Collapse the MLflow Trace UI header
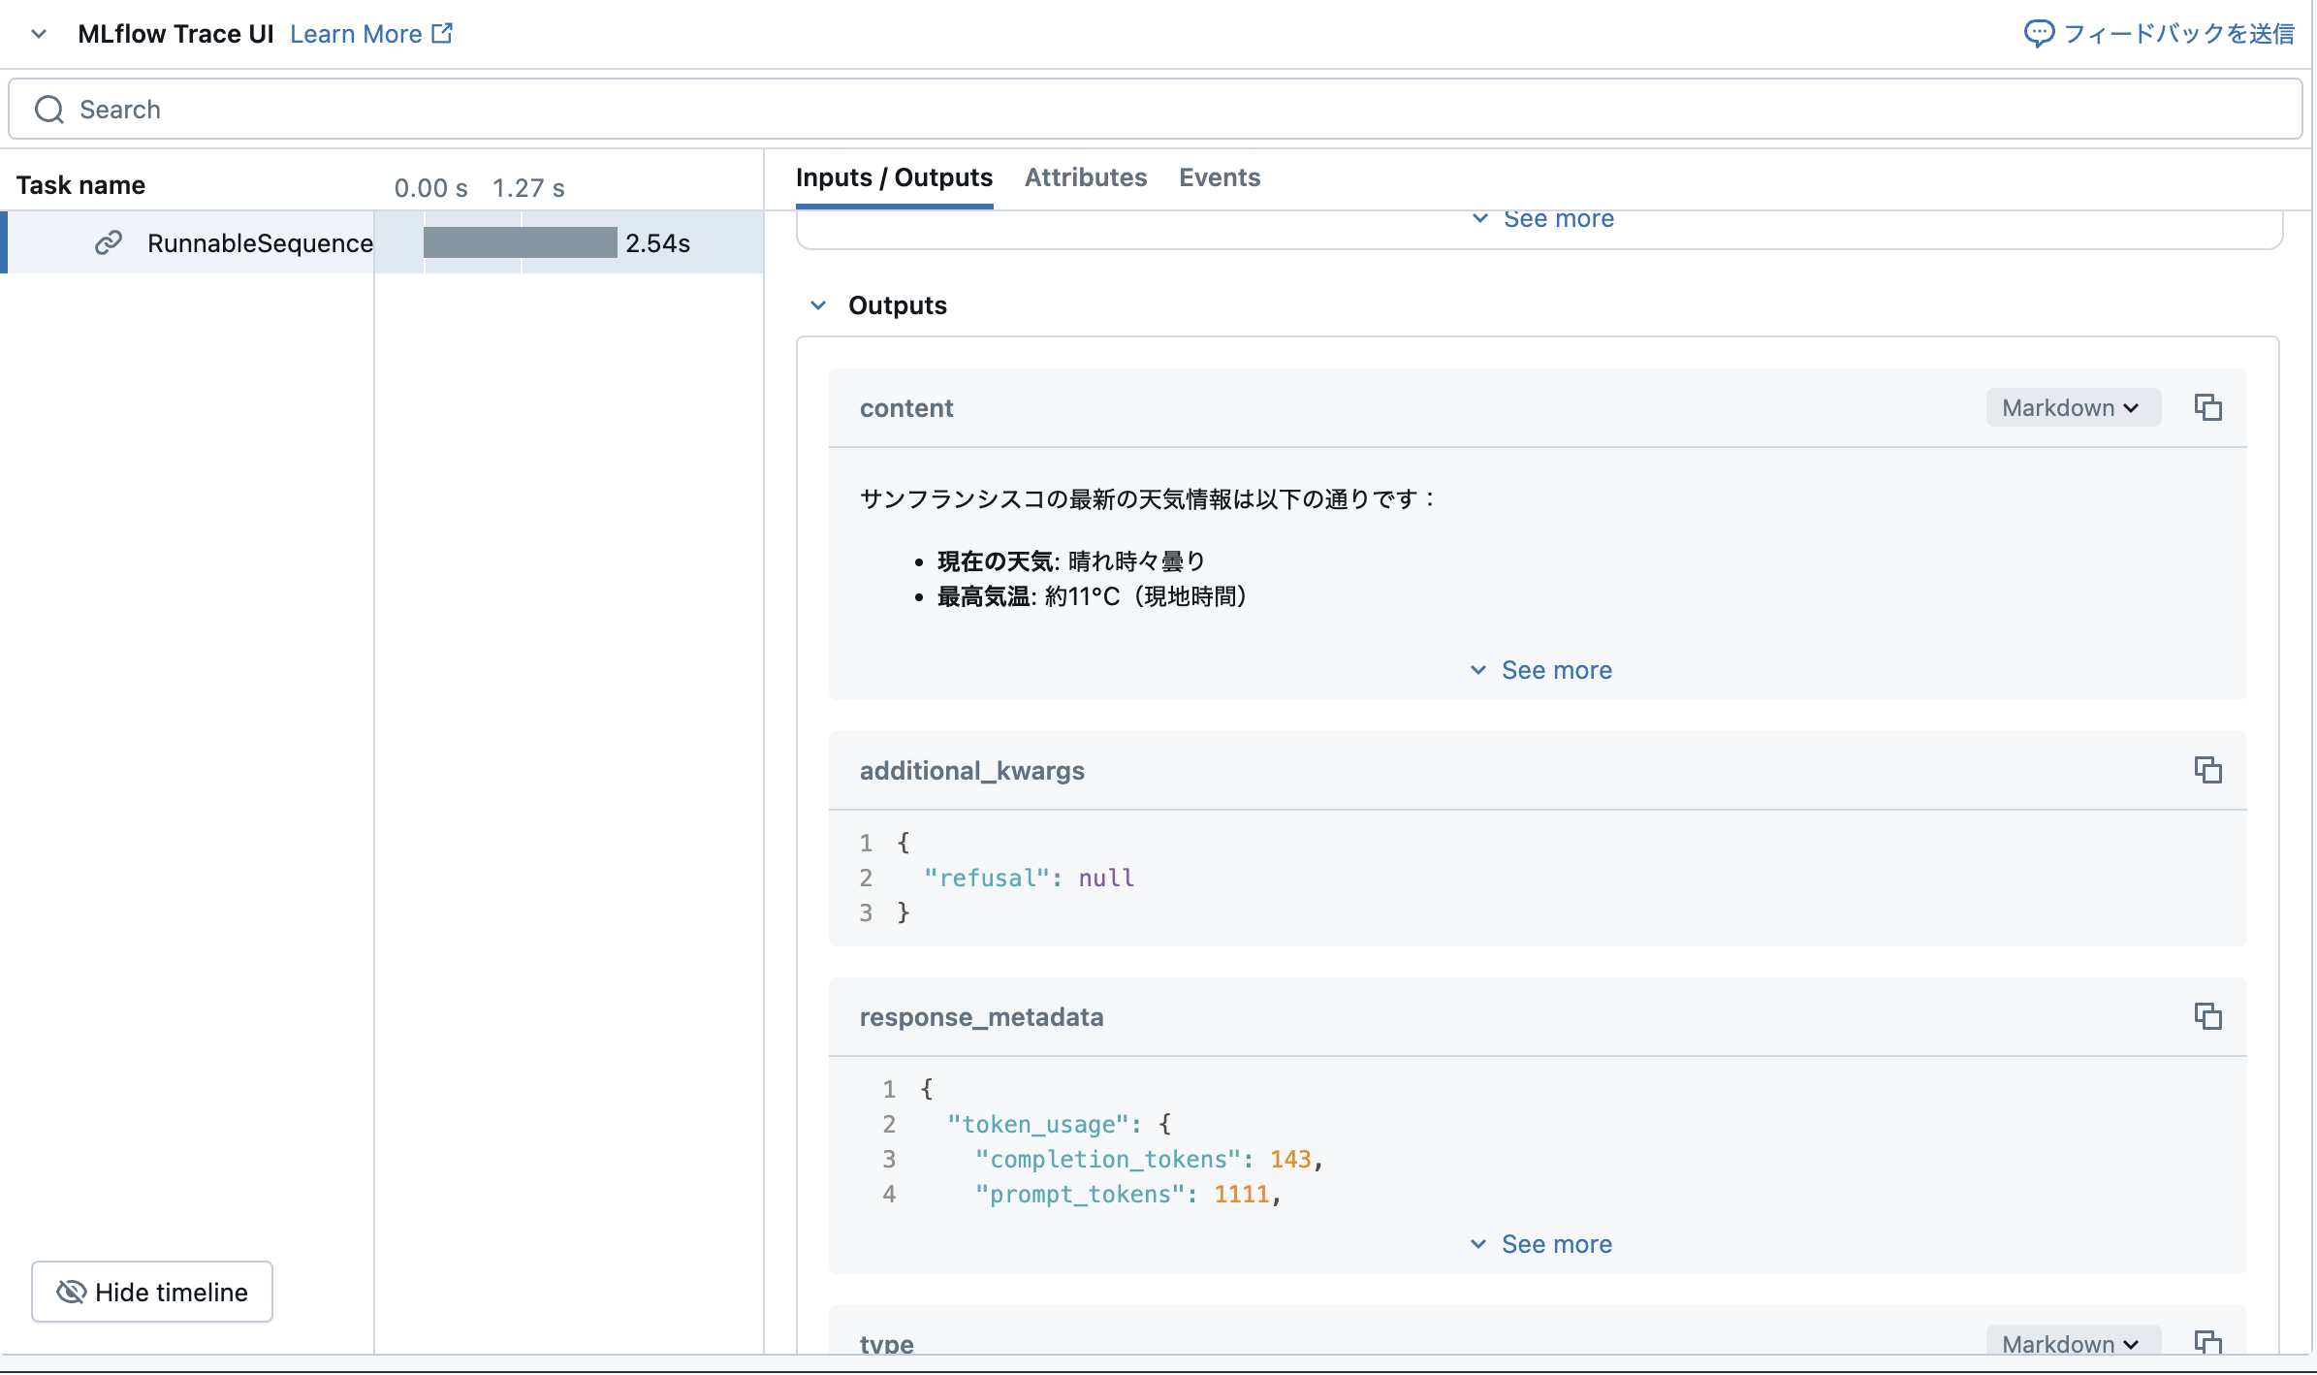Viewport: 2317px width, 1375px height. click(x=37, y=33)
